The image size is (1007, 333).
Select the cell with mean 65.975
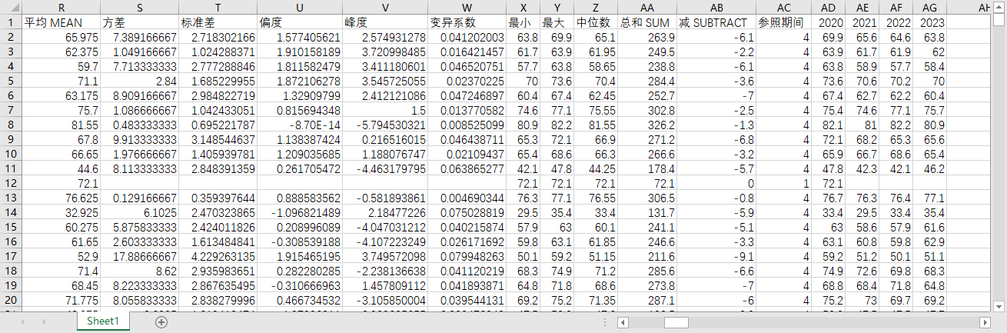[61, 37]
